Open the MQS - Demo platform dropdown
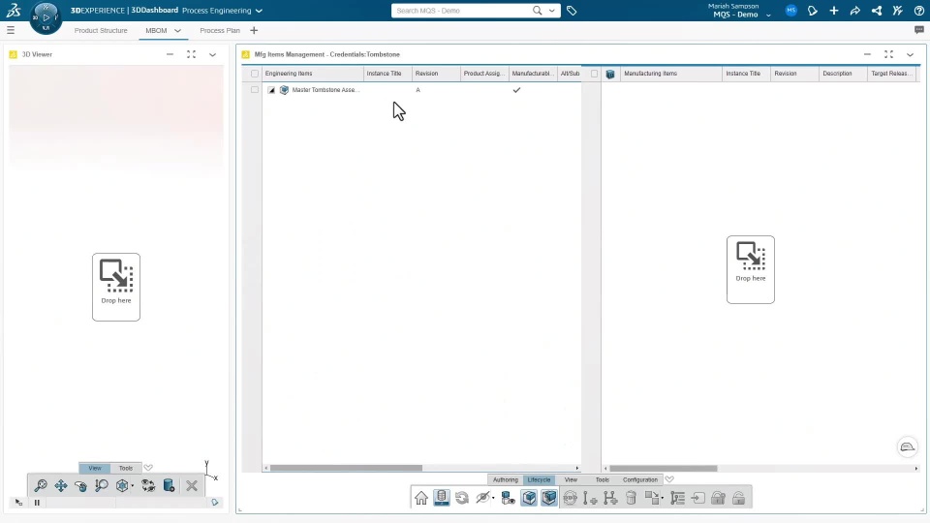930x523 pixels. point(768,15)
